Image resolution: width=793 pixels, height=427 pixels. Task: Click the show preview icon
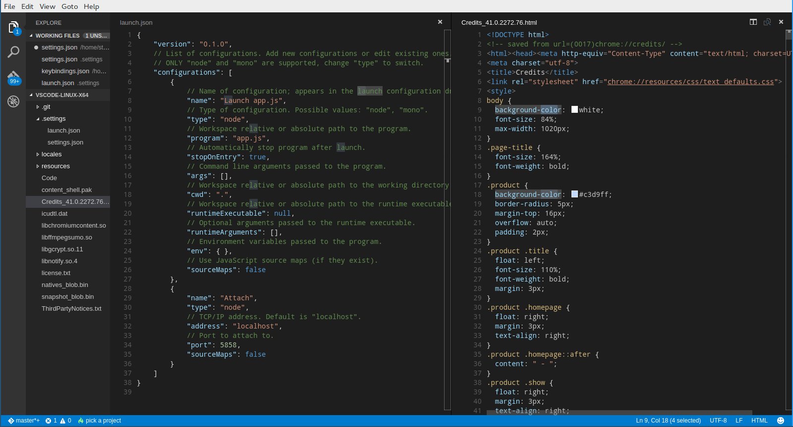pos(767,22)
